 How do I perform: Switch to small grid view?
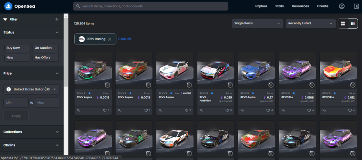tap(353, 23)
